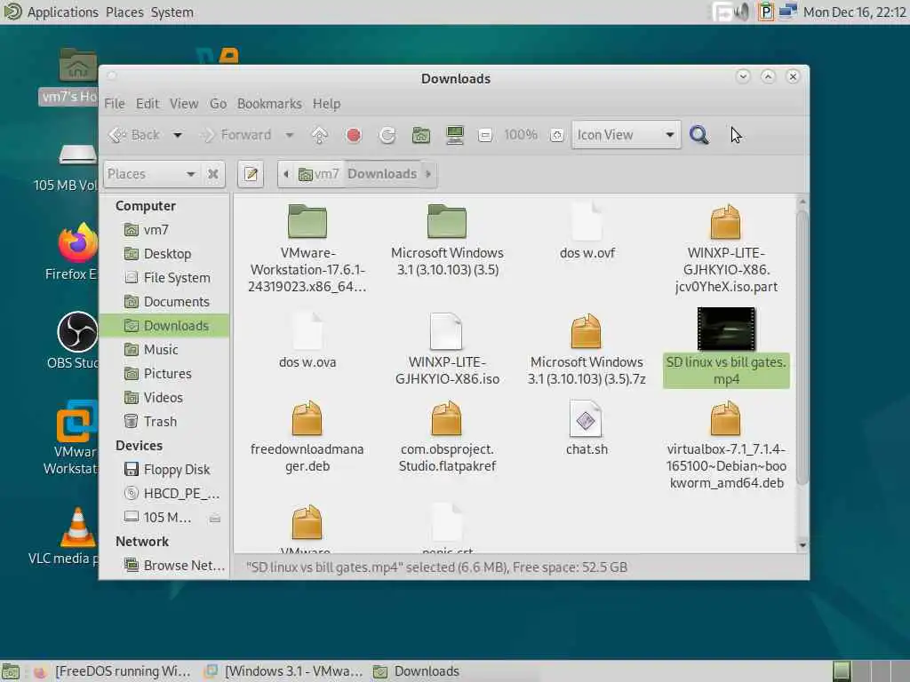Open the Places side pane dropdown
The height and width of the screenshot is (682, 910).
(x=151, y=174)
